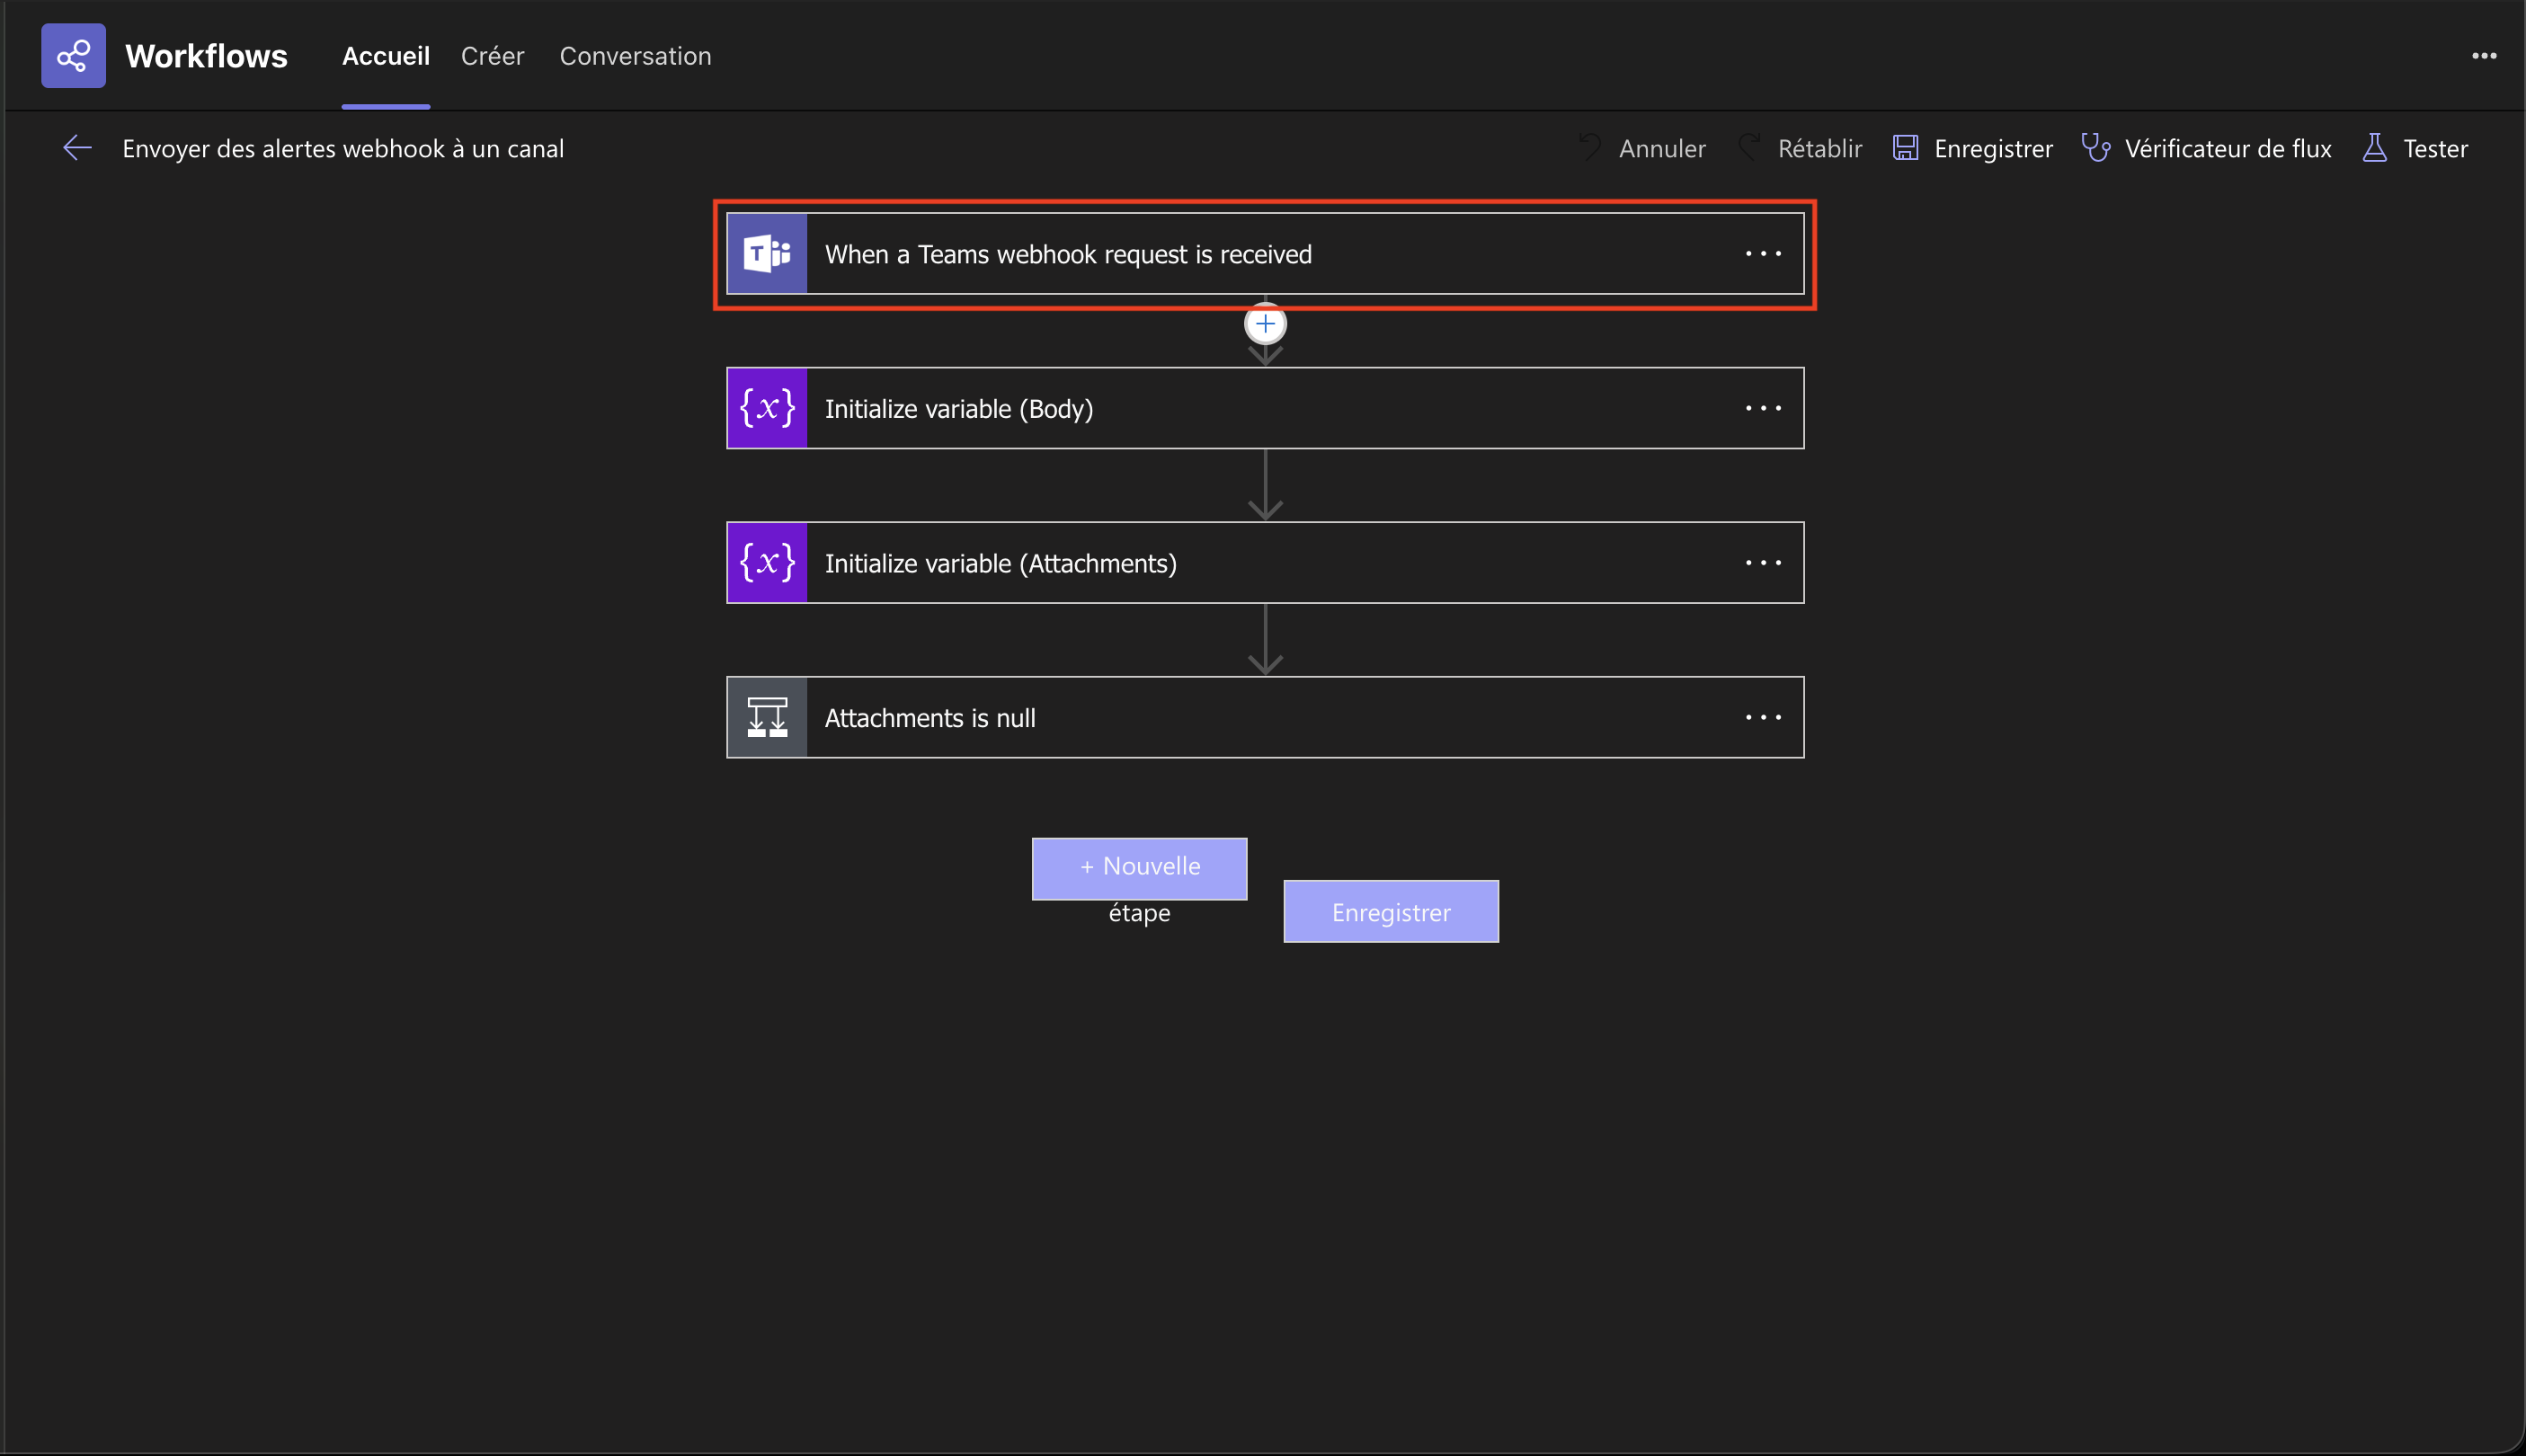This screenshot has height=1456, width=2526.
Task: Expand the Attachments is null condition card
Action: [1200, 718]
